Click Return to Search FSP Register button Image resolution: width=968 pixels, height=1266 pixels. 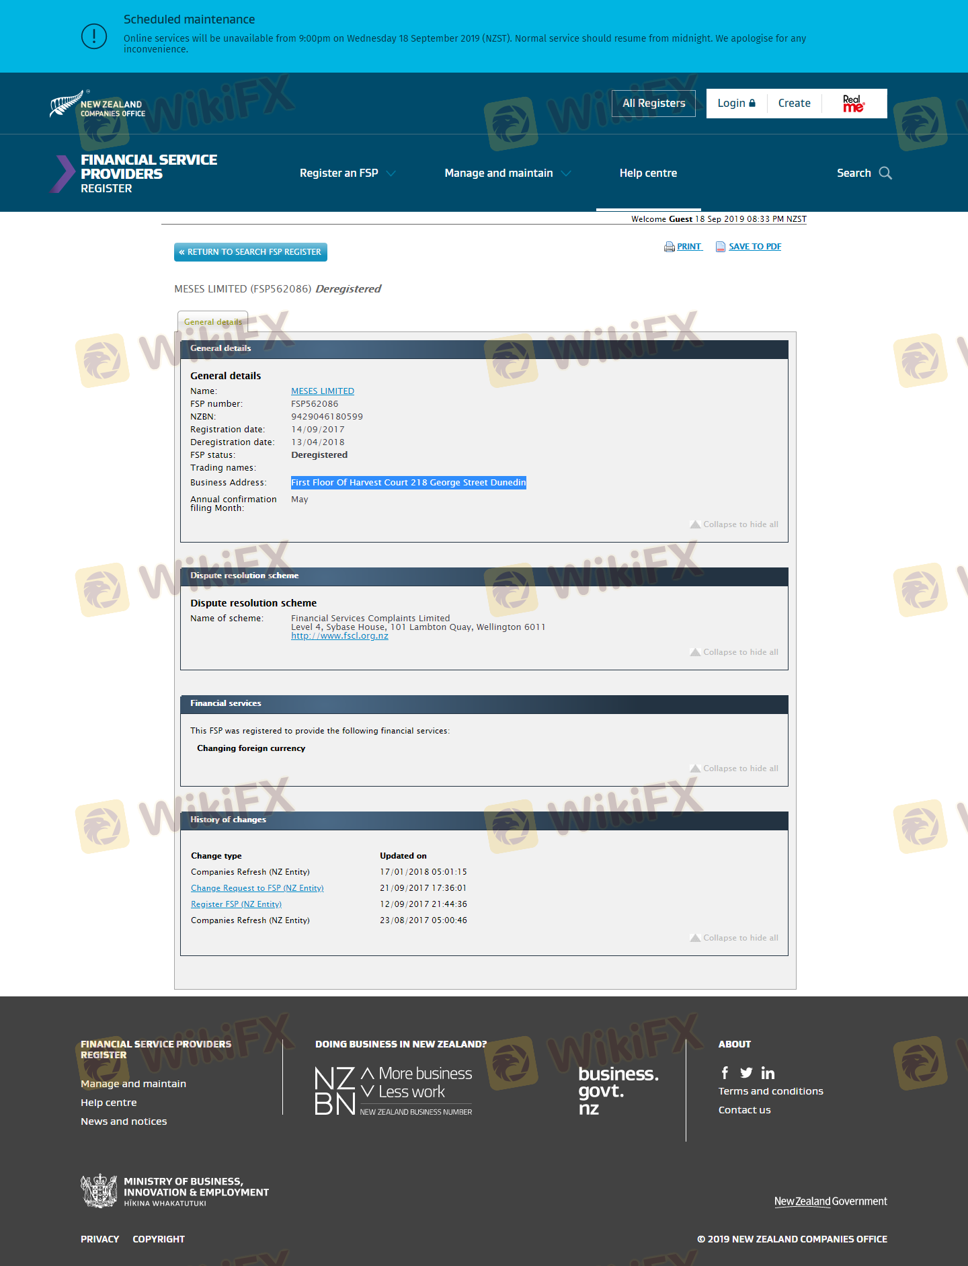tap(251, 252)
